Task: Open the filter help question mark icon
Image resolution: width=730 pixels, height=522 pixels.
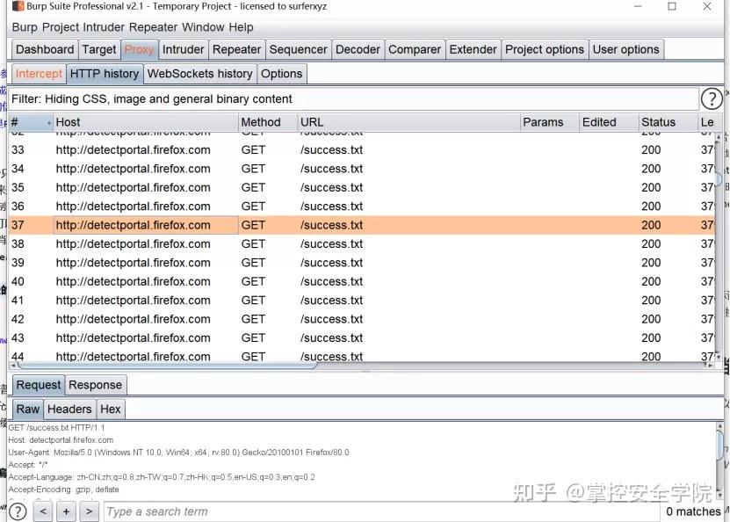Action: tap(711, 98)
